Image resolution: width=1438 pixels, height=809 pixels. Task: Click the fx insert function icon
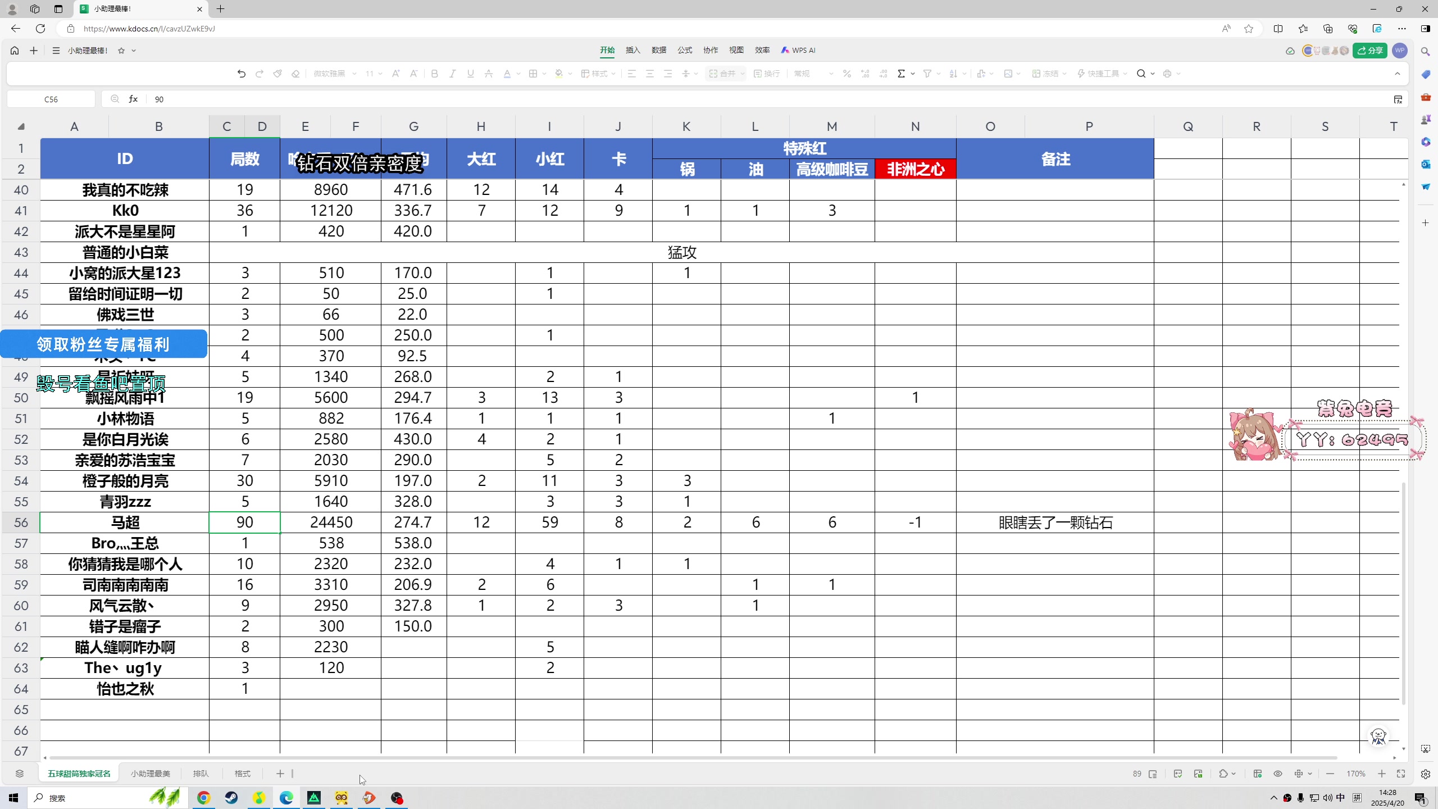point(133,99)
